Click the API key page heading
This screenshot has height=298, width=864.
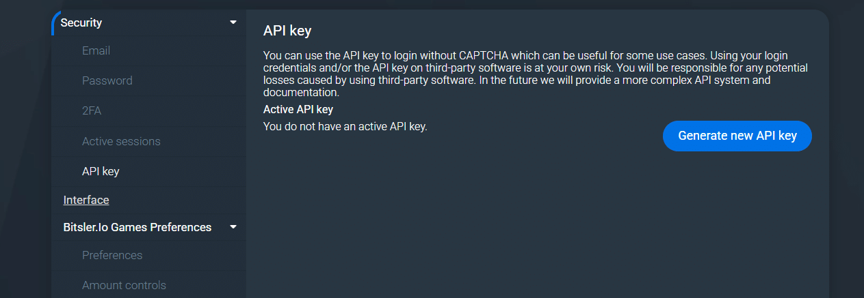[x=287, y=31]
